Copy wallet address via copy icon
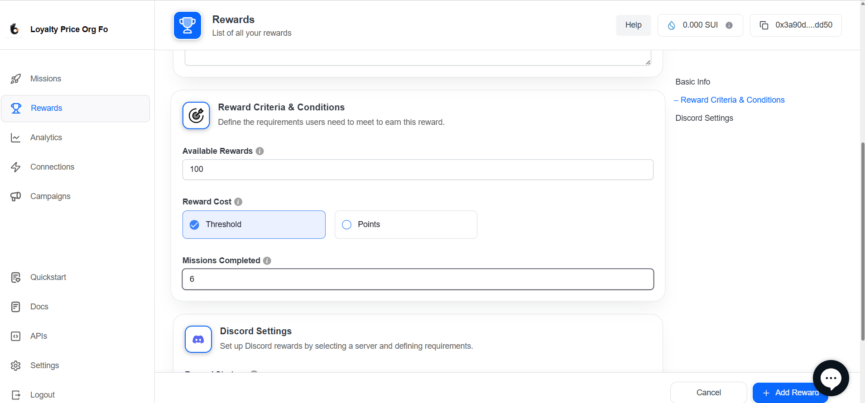Image resolution: width=865 pixels, height=403 pixels. point(764,25)
